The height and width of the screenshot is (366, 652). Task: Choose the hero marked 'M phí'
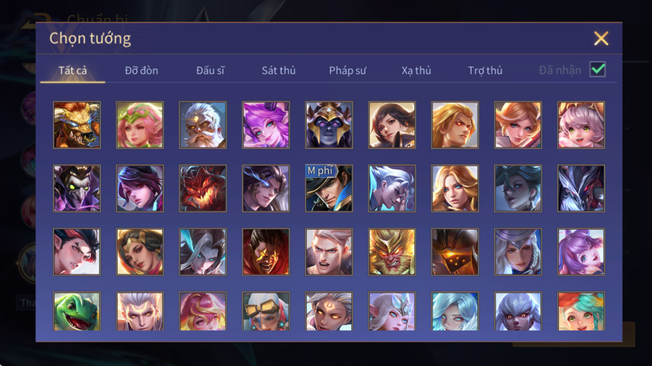click(x=329, y=188)
